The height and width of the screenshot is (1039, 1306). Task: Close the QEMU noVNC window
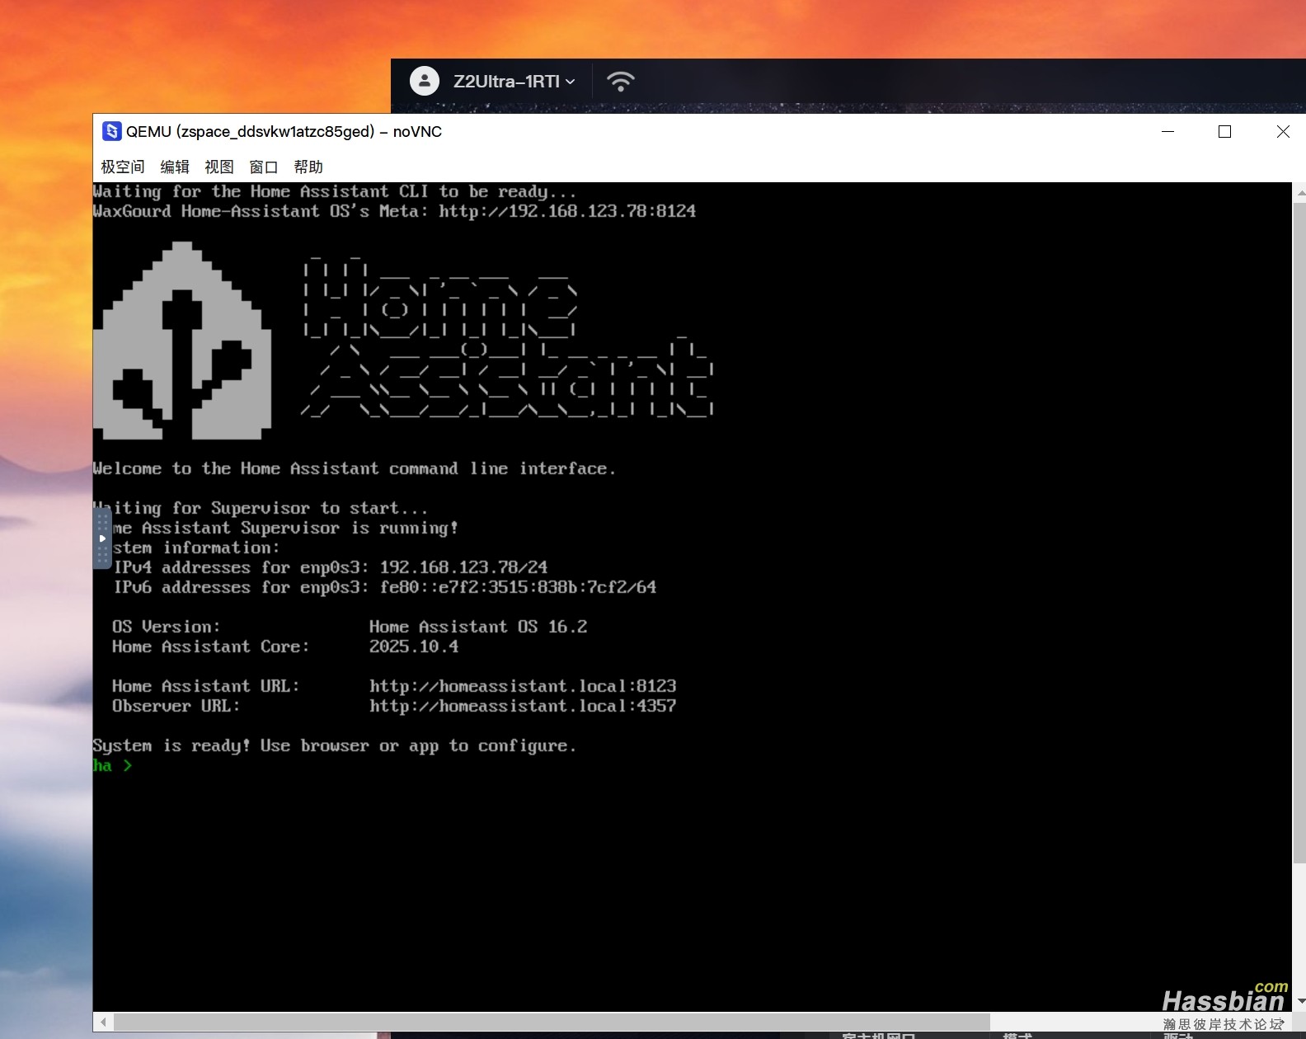click(1283, 132)
